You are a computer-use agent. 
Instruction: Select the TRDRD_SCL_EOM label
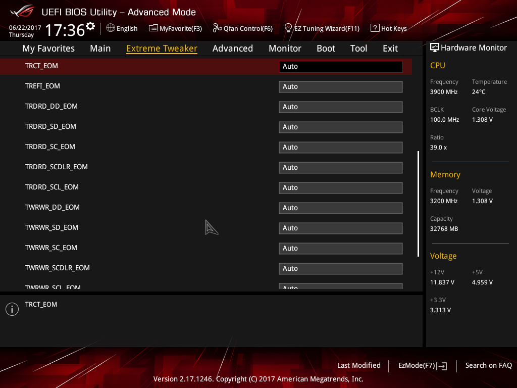pos(52,187)
